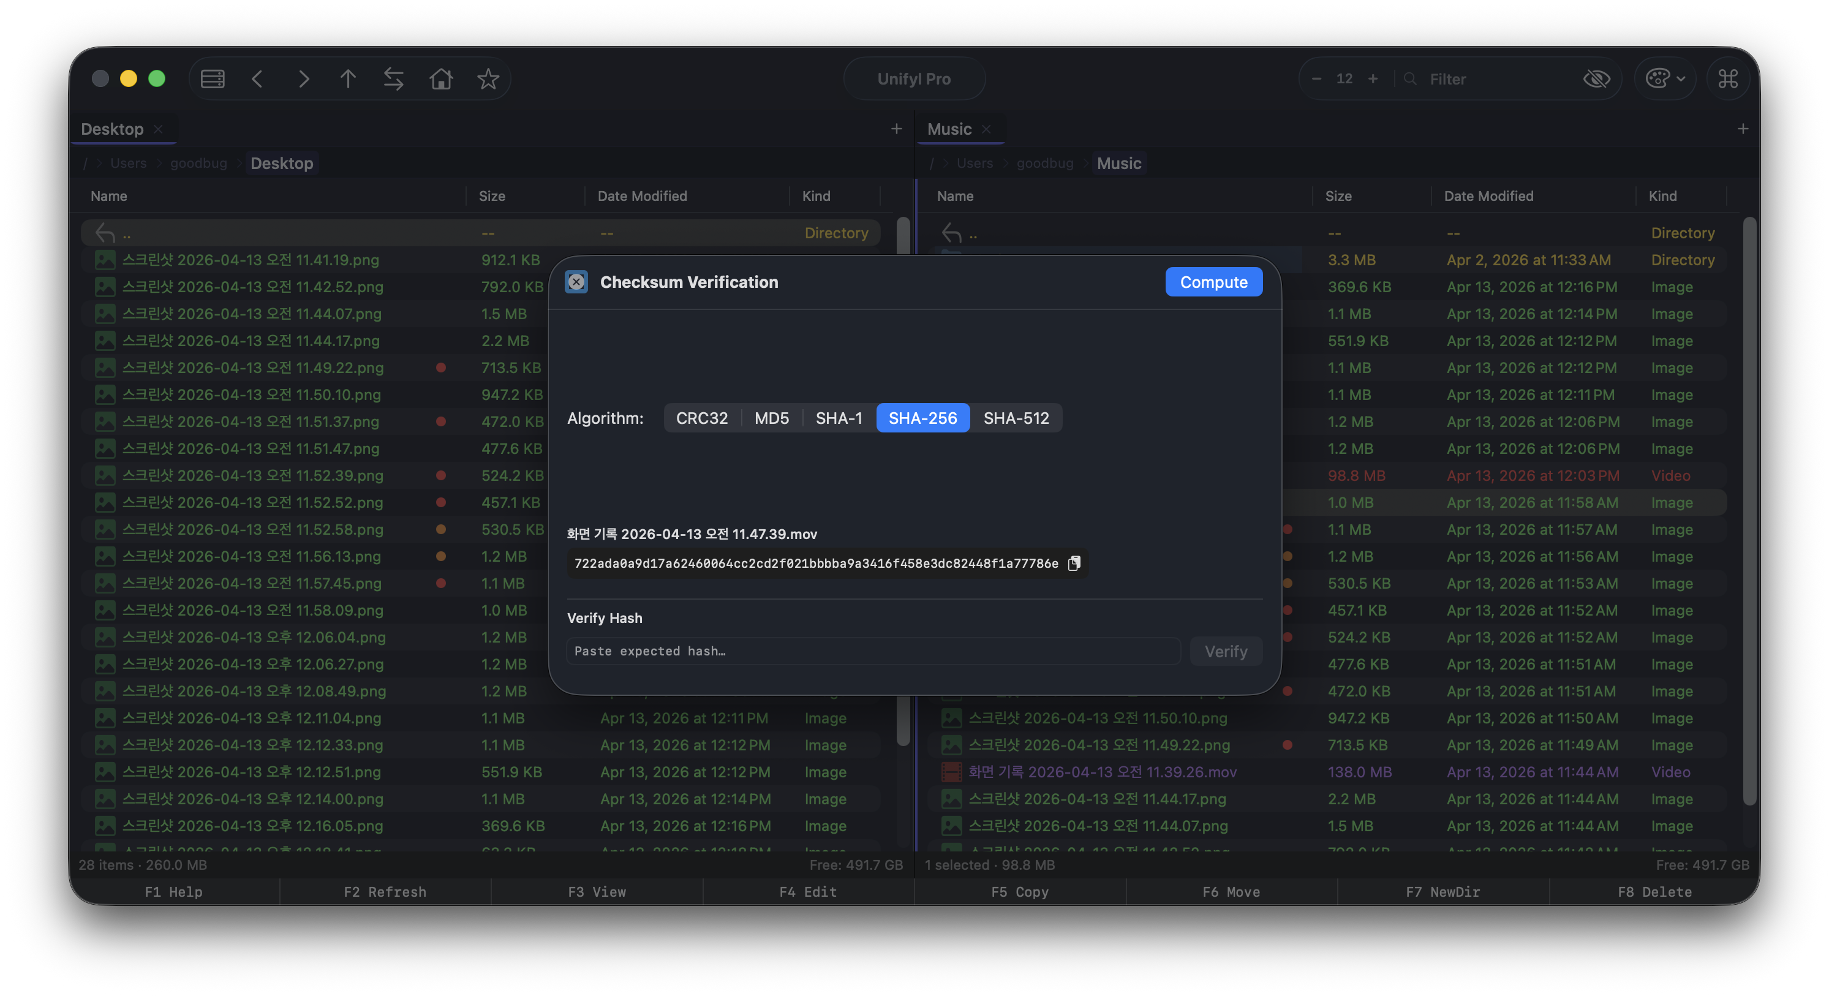Copy the computed SHA-256 hash to clipboard

pyautogui.click(x=1074, y=563)
